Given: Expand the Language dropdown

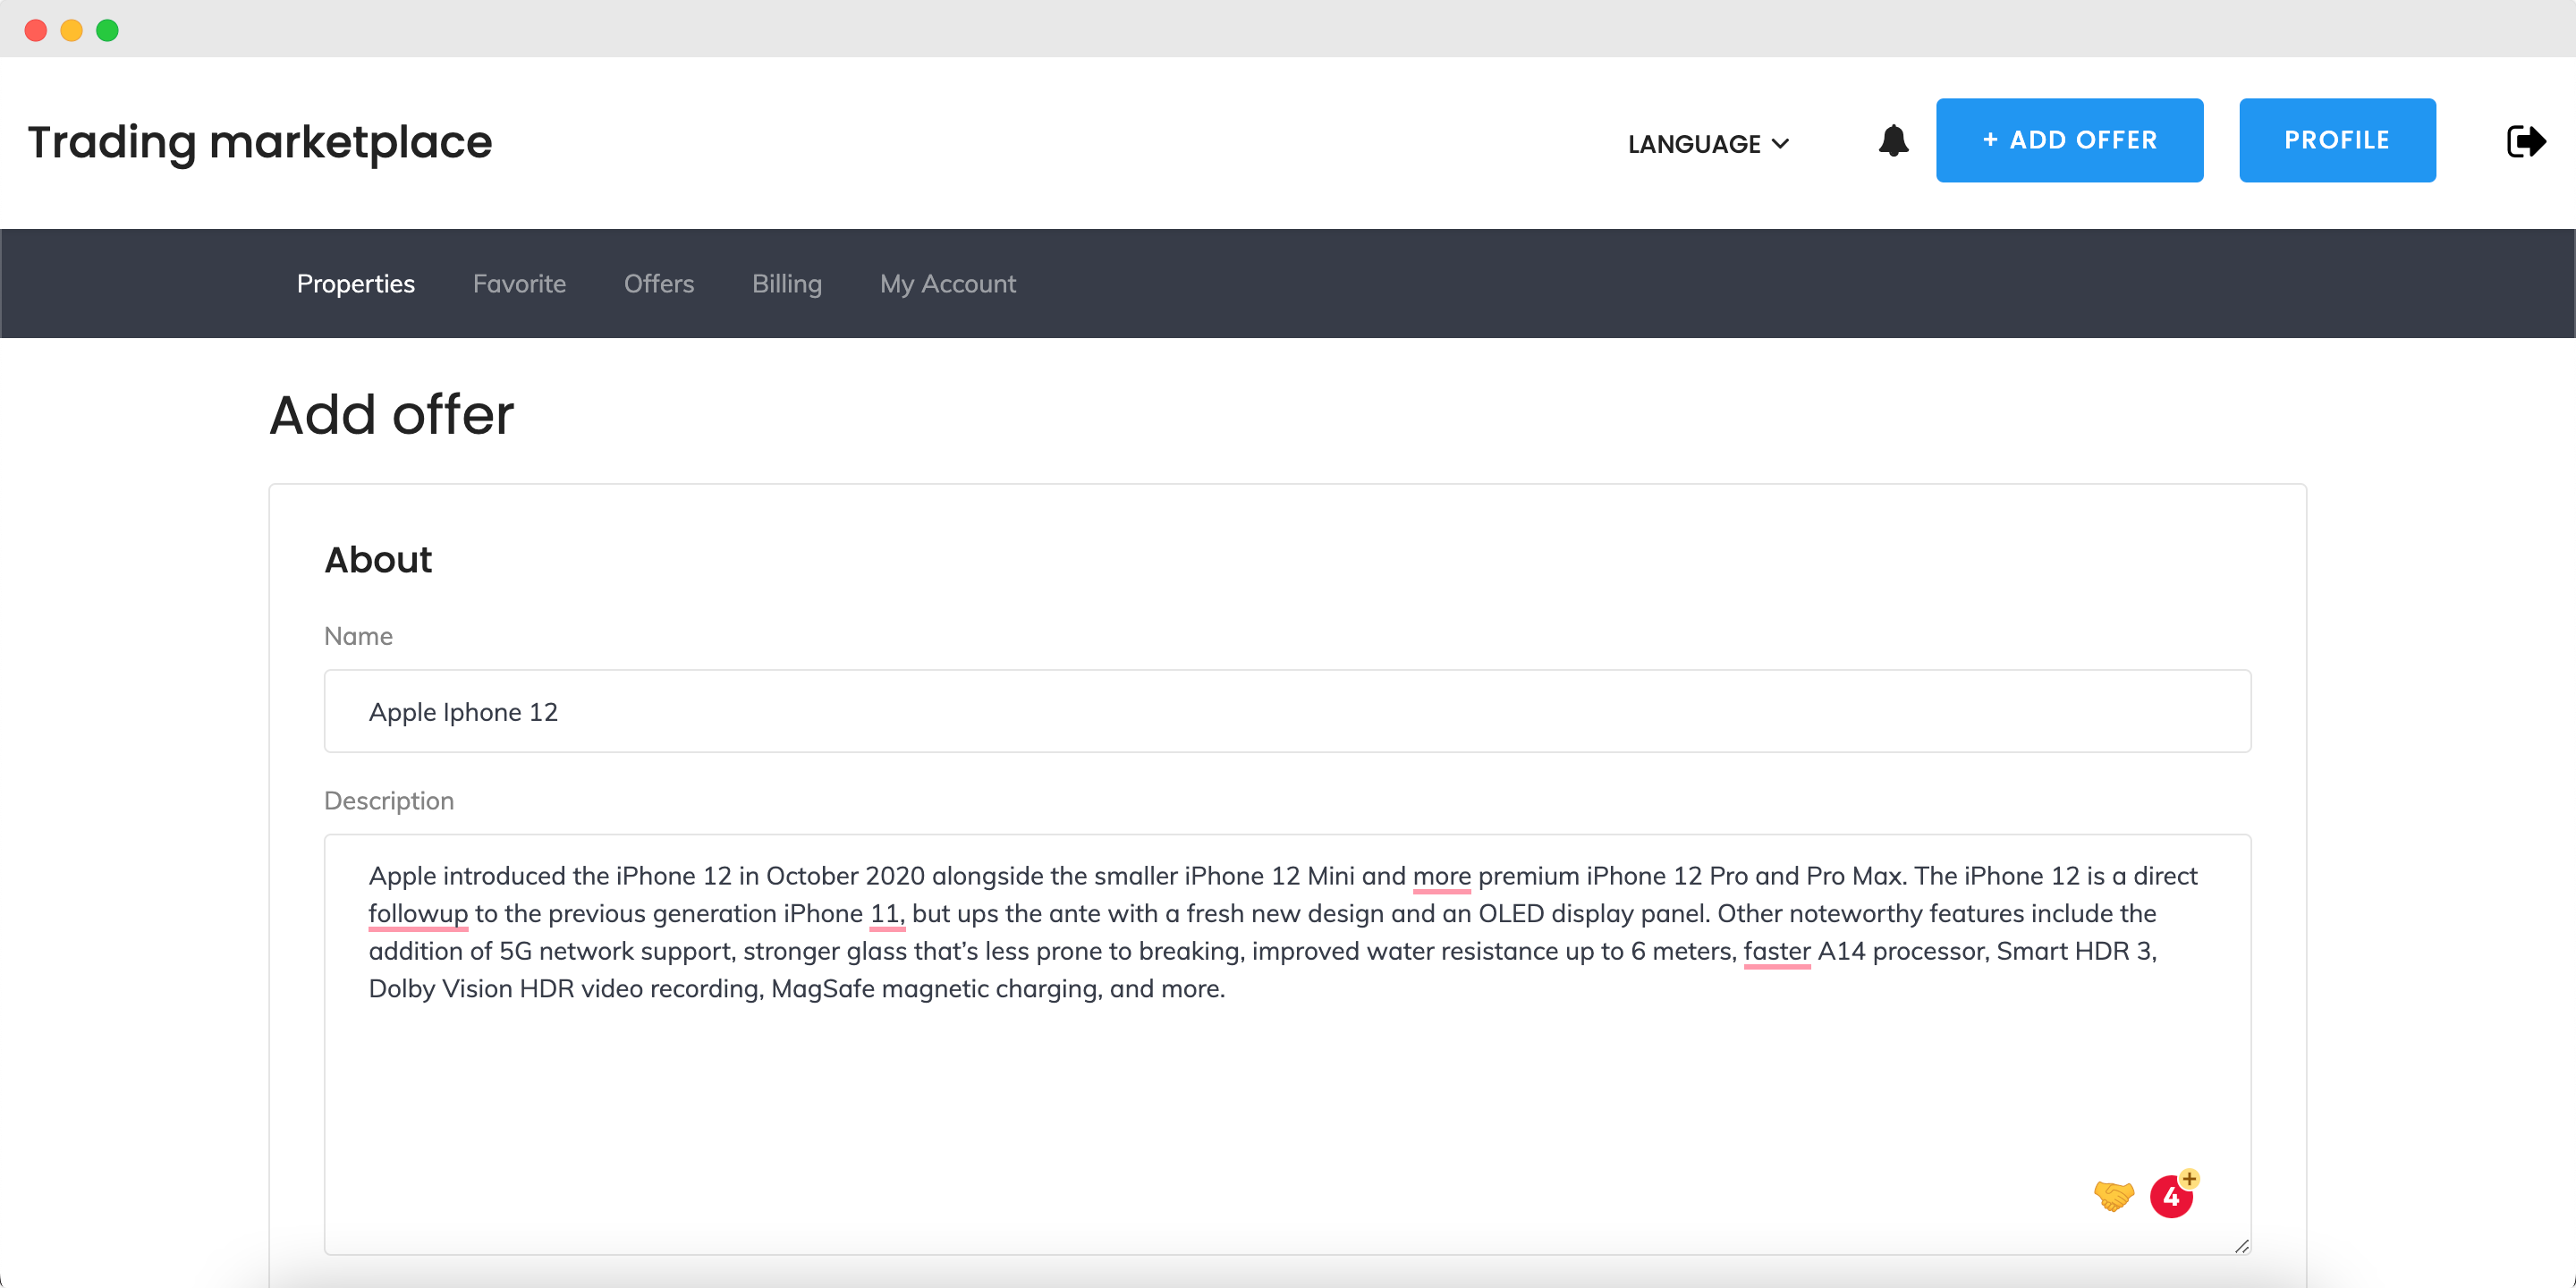Looking at the screenshot, I should pos(1708,143).
